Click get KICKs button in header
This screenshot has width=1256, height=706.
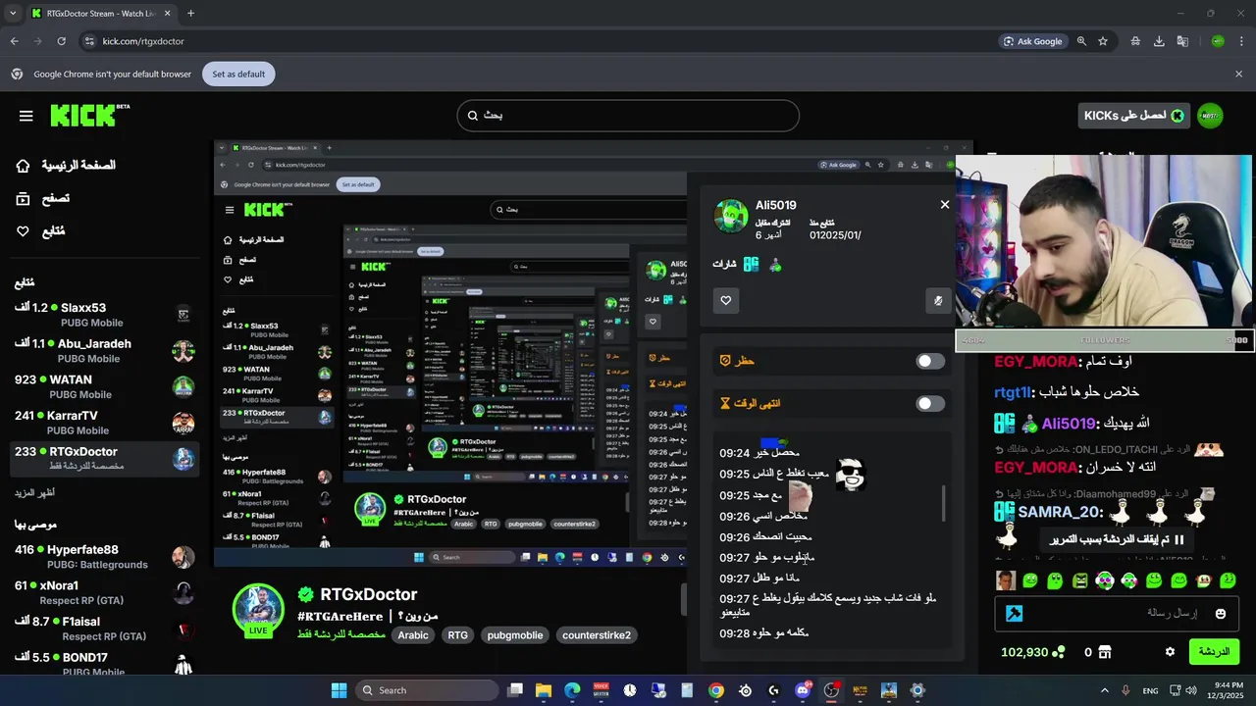click(x=1133, y=116)
